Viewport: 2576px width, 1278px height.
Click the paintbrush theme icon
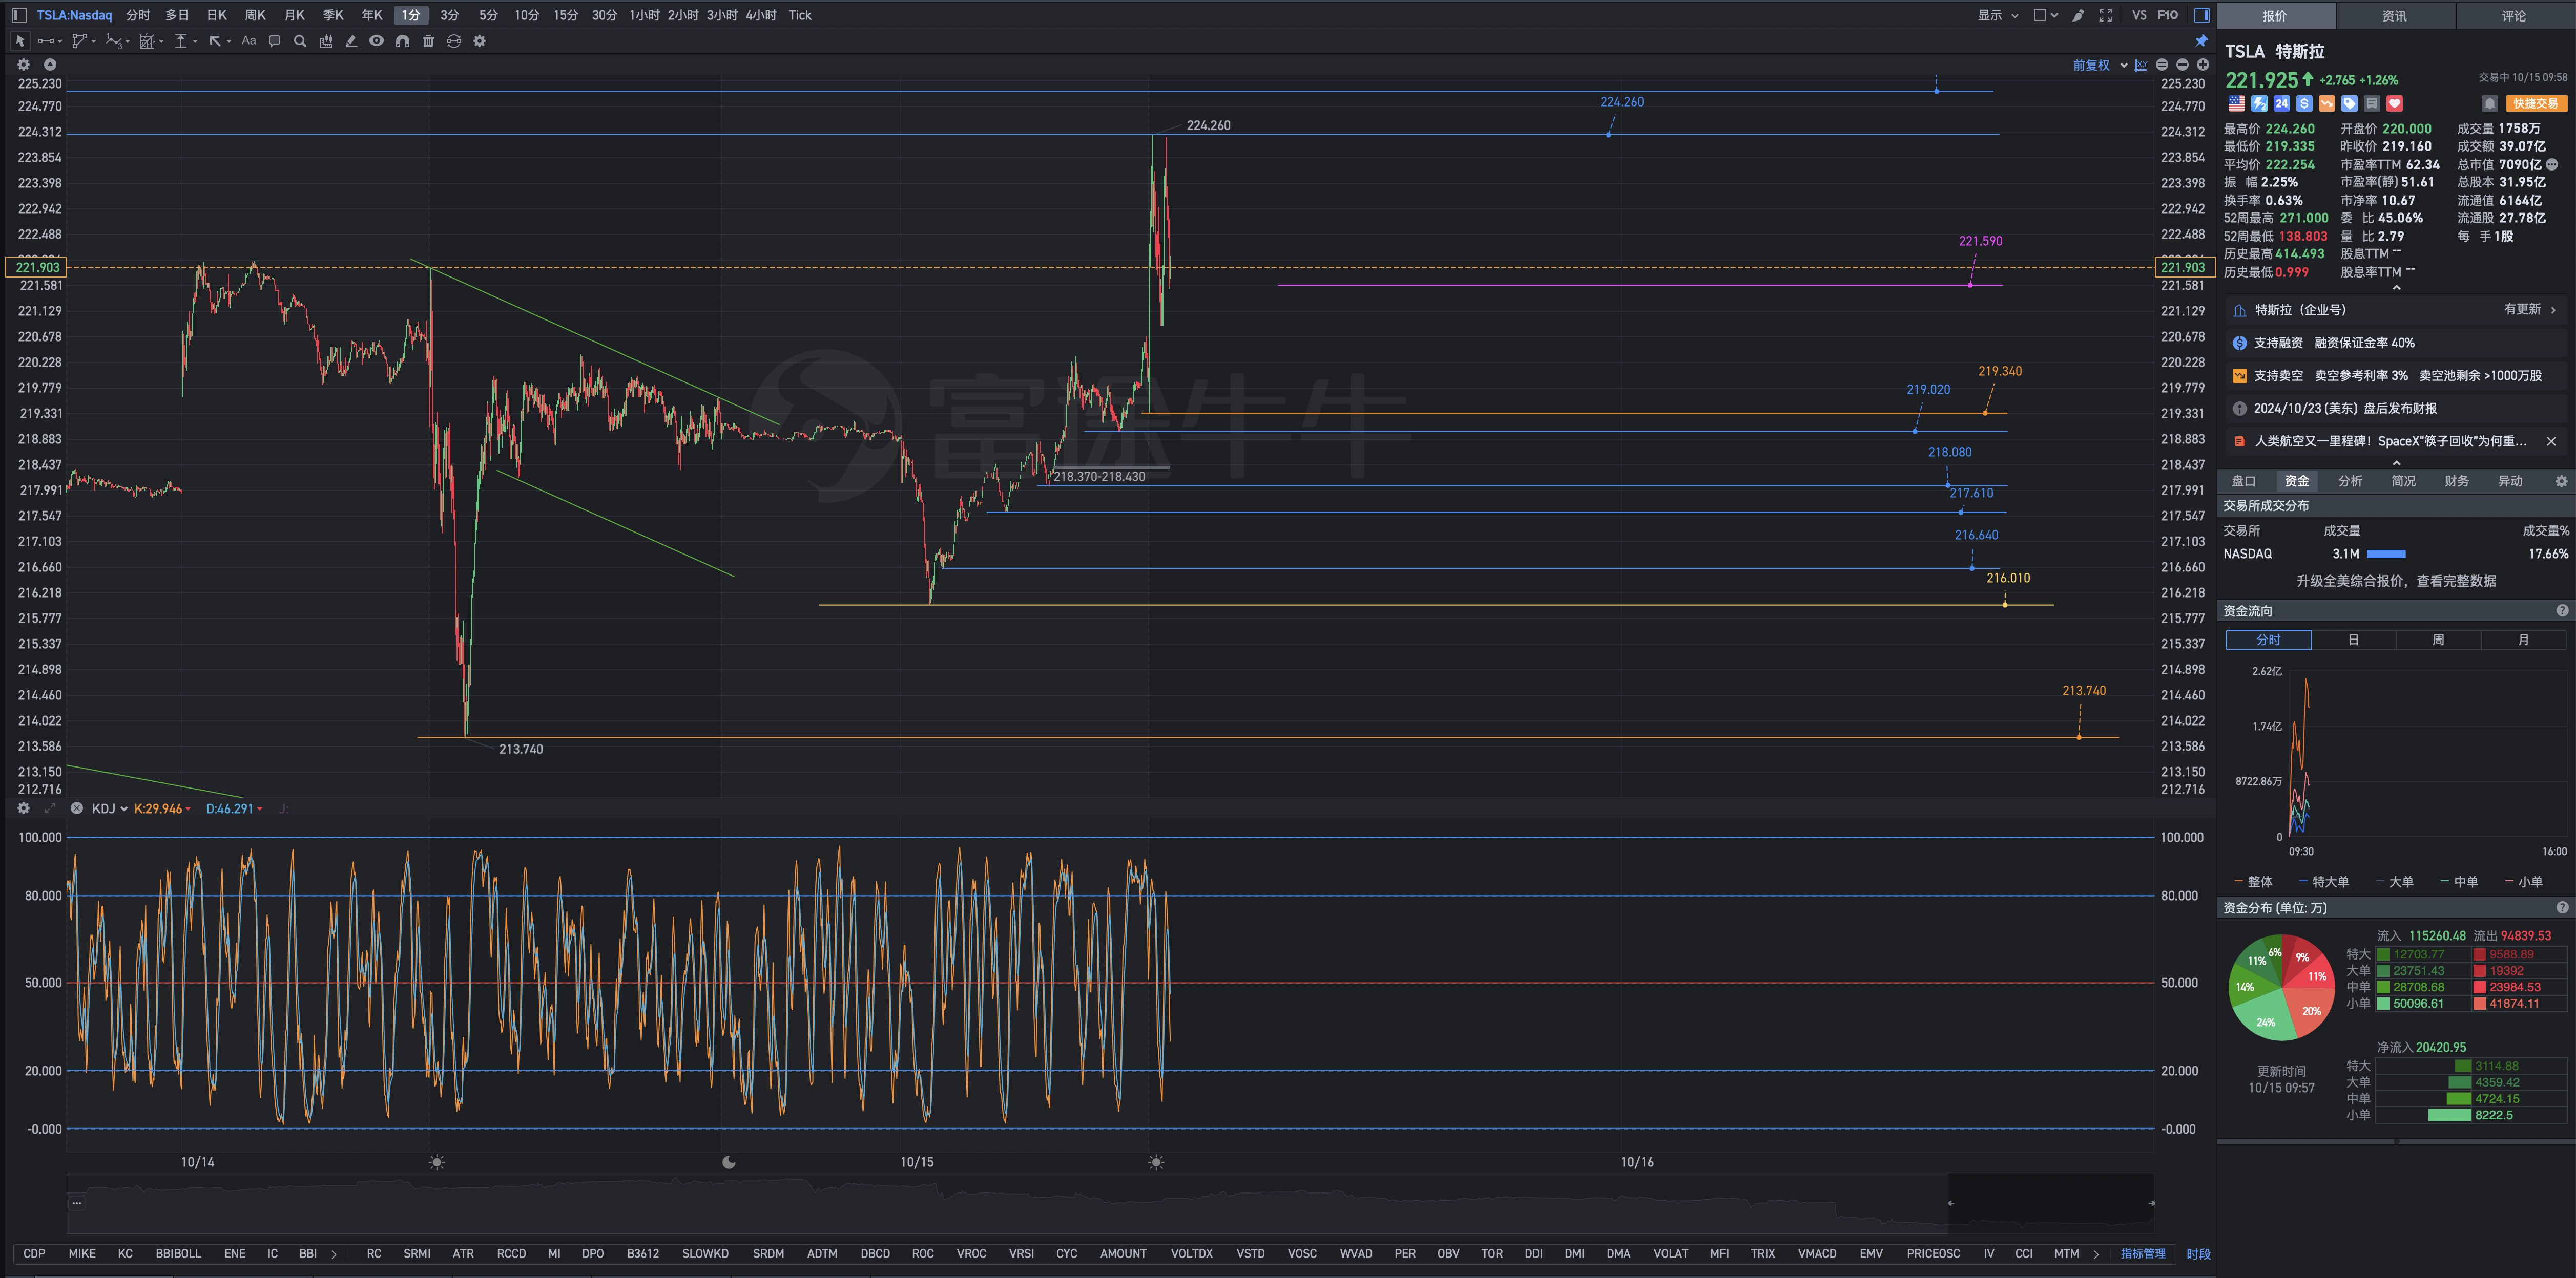2078,15
